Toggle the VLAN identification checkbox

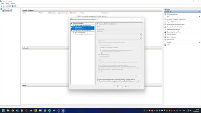click(99, 62)
